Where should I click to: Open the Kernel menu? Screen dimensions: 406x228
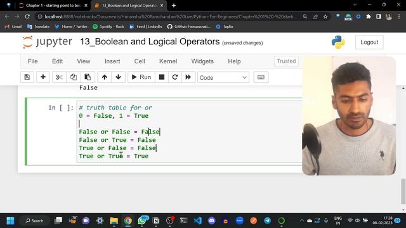[168, 61]
